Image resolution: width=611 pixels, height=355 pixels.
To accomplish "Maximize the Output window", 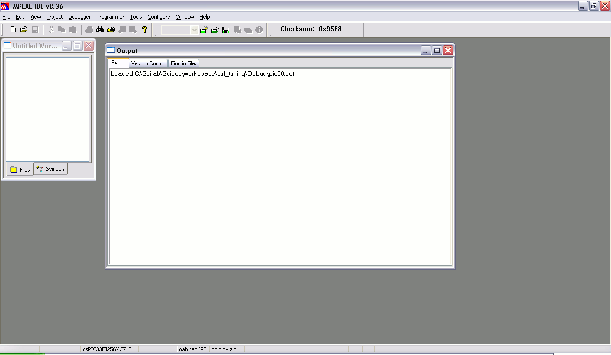I will [x=437, y=50].
